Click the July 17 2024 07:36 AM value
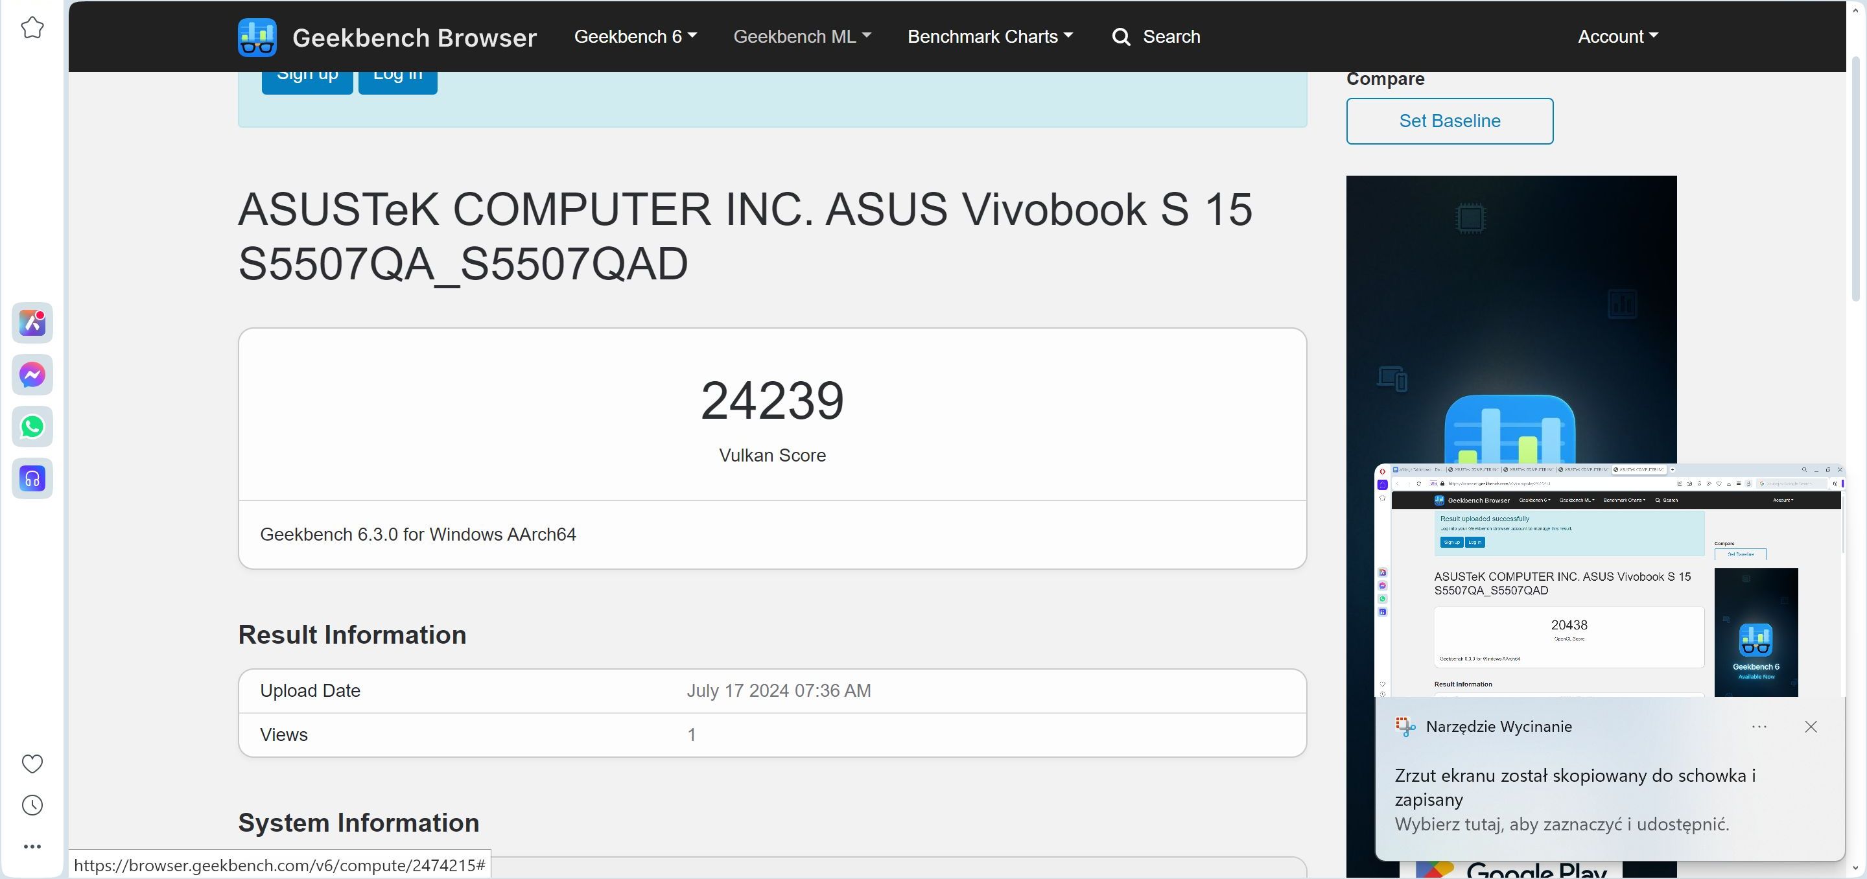Viewport: 1867px width, 879px height. 779,690
